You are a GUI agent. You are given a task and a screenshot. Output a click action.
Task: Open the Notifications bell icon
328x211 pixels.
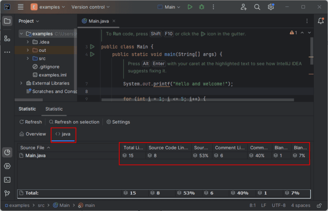[x=321, y=21]
